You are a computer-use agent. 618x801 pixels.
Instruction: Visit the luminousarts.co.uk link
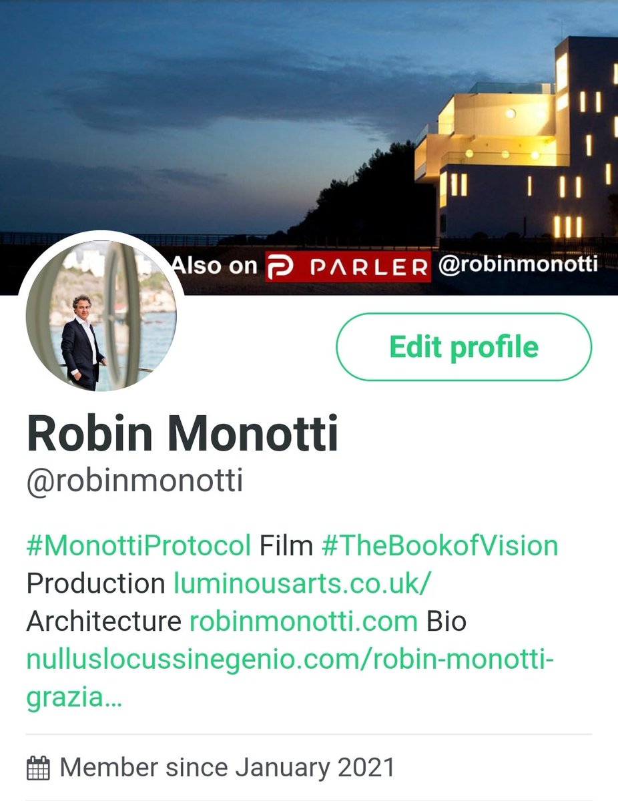coord(304,583)
